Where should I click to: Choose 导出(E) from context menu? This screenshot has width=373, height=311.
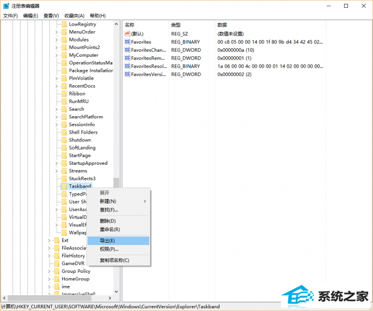click(x=119, y=241)
